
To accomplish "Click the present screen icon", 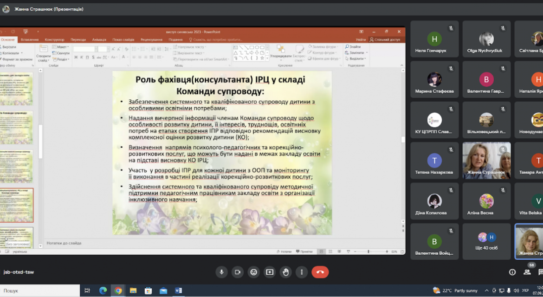I will click(270, 272).
